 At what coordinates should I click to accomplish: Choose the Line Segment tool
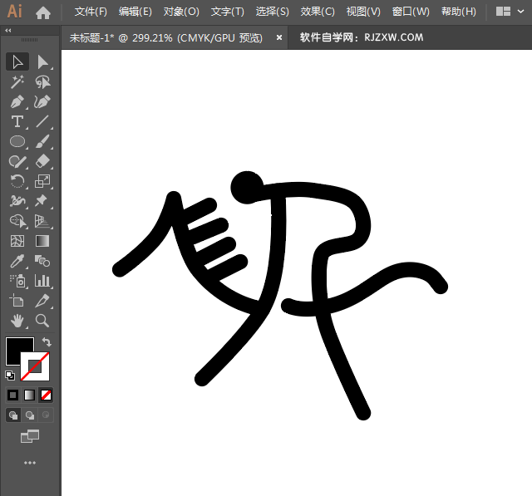pyautogui.click(x=42, y=121)
